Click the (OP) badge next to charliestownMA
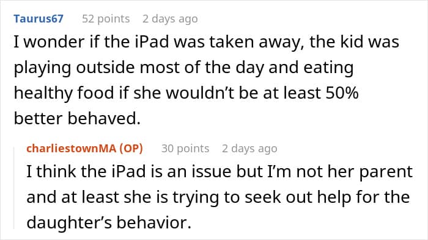428x240 pixels. coord(131,149)
